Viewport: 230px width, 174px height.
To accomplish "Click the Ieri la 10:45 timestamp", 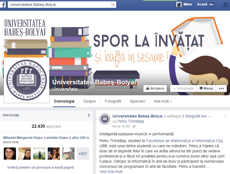I will [121, 126].
